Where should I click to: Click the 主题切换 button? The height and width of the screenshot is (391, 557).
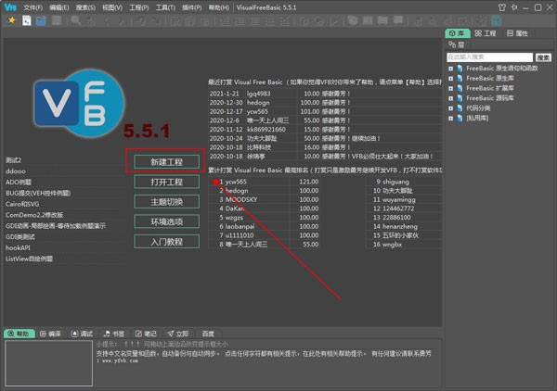165,202
